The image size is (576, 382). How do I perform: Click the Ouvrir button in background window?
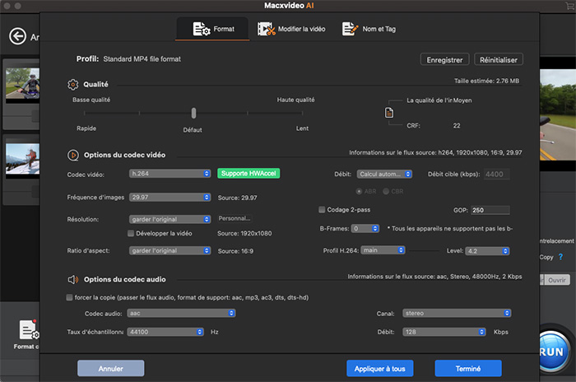pyautogui.click(x=557, y=280)
